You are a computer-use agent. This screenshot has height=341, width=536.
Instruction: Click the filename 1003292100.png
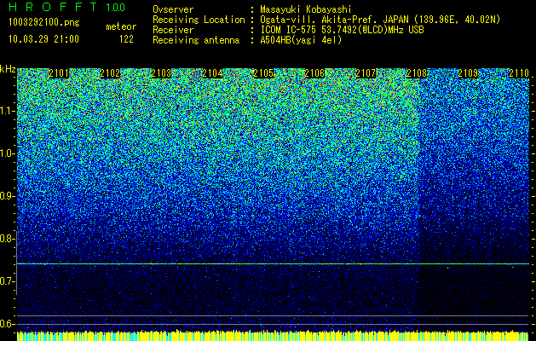point(44,22)
